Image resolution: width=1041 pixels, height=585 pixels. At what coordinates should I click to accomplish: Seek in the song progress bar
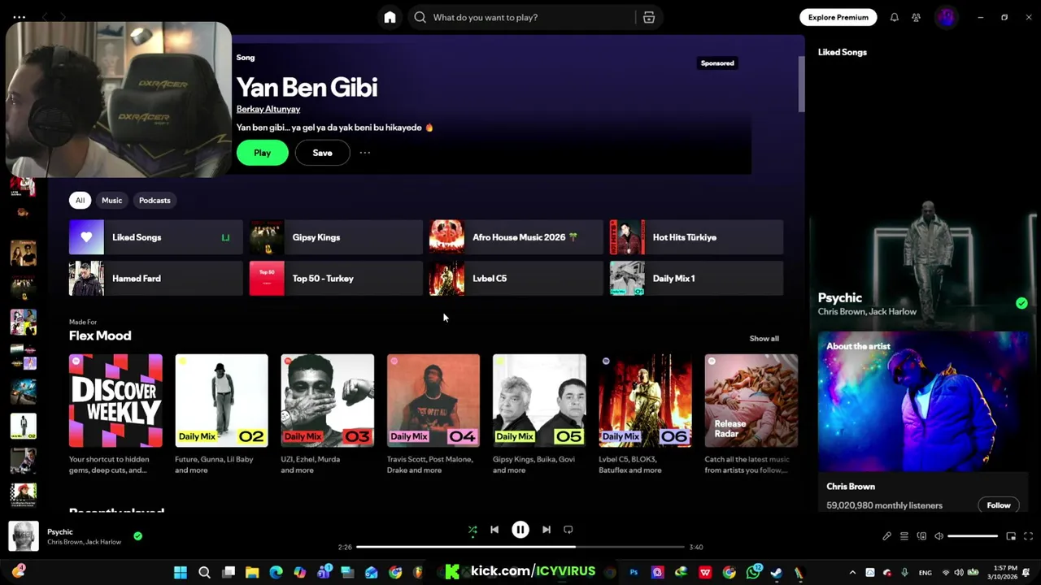(520, 547)
